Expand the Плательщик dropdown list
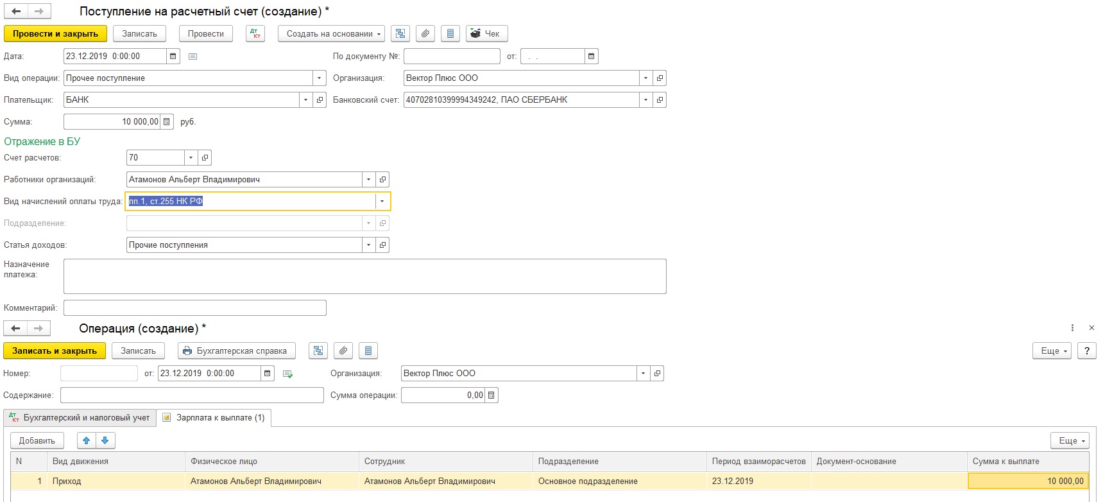Image resolution: width=1103 pixels, height=502 pixels. point(305,100)
